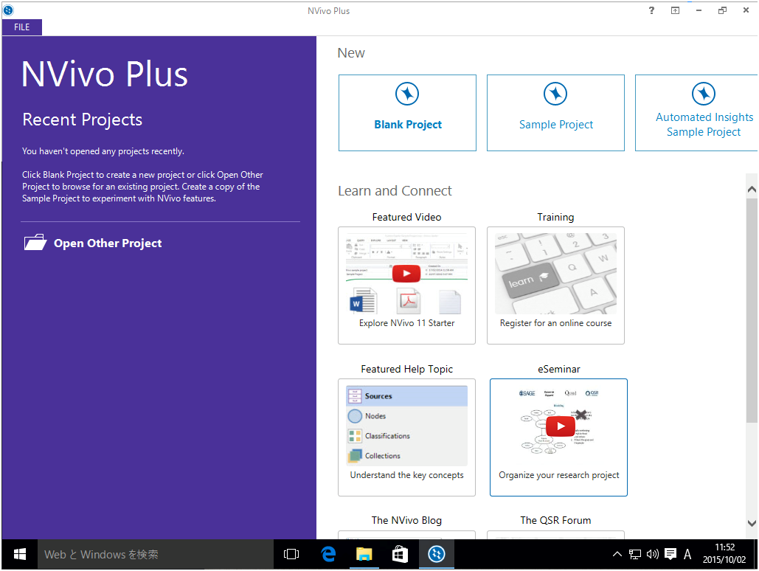Click the IME input mode A indicator
The image size is (759, 571).
tap(687, 554)
